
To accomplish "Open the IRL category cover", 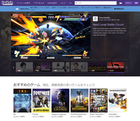I will tap(22, 100).
